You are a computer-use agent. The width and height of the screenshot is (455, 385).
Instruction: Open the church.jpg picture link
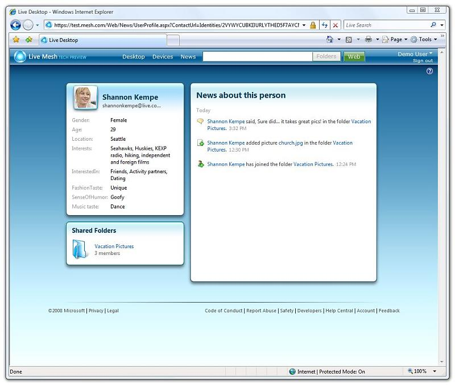pyautogui.click(x=291, y=143)
